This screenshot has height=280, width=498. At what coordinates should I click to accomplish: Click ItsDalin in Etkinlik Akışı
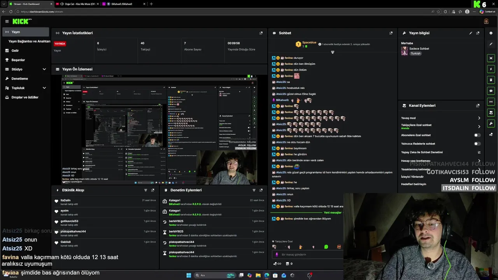[65, 200]
